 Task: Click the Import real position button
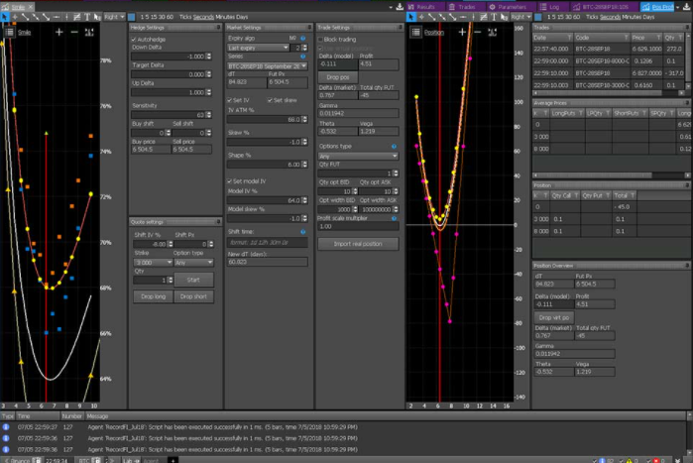coord(357,243)
